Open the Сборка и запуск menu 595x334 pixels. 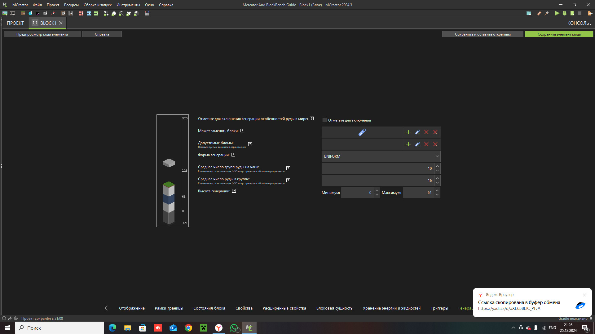pyautogui.click(x=97, y=5)
